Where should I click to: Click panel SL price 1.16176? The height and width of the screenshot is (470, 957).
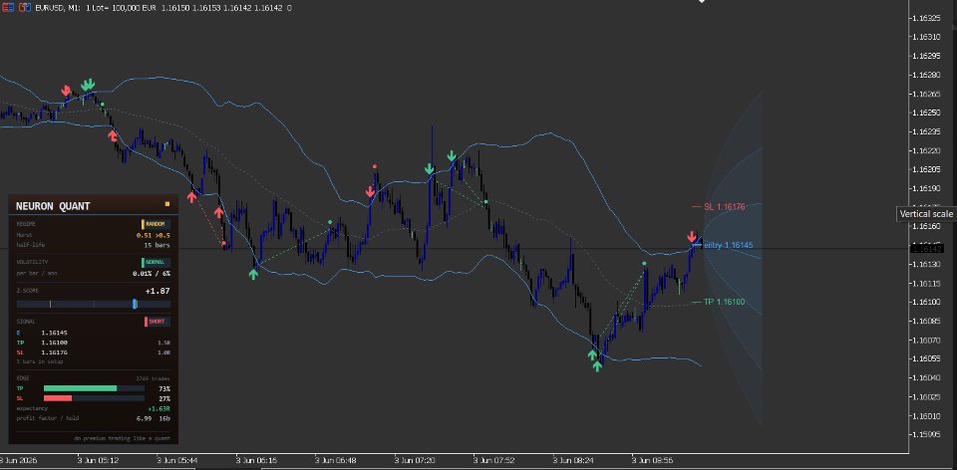[x=54, y=352]
